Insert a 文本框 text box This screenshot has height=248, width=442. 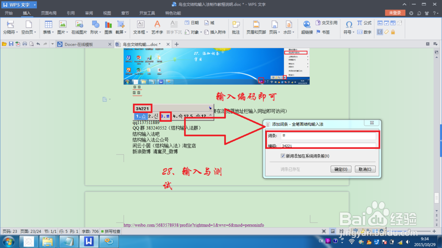click(141, 28)
